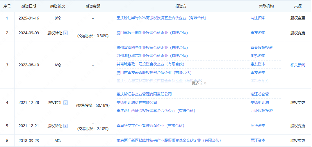Image resolution: width=312 pixels, height=147 pixels.
Task: Open 宁德新能源 institution link
Action: click(260, 102)
